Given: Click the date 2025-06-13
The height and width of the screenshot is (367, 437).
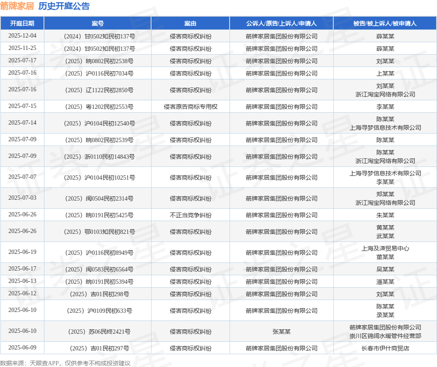Looking at the screenshot, I should click(22, 281).
